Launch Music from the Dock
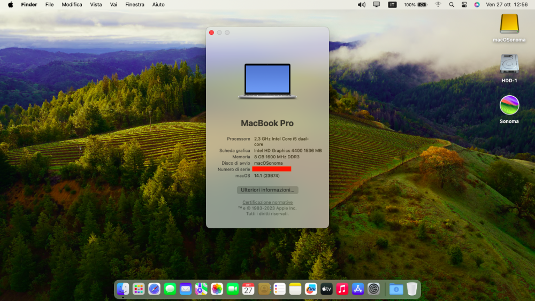The height and width of the screenshot is (301, 535). [342, 289]
